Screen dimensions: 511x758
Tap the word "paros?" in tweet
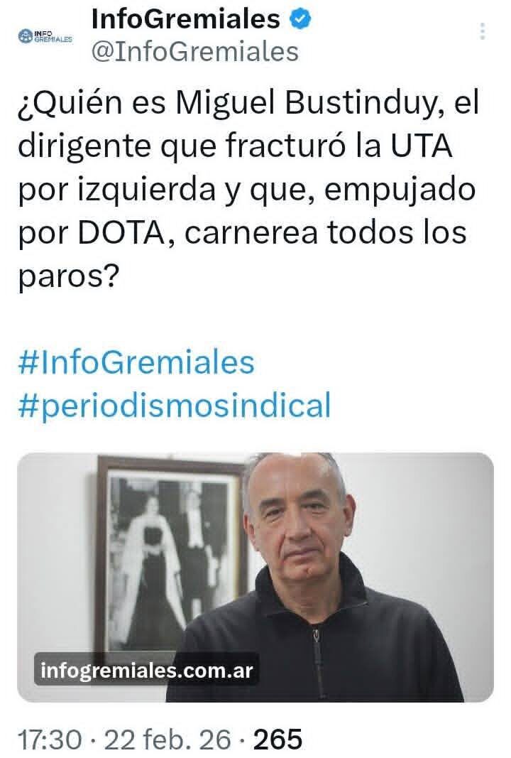pos(68,276)
